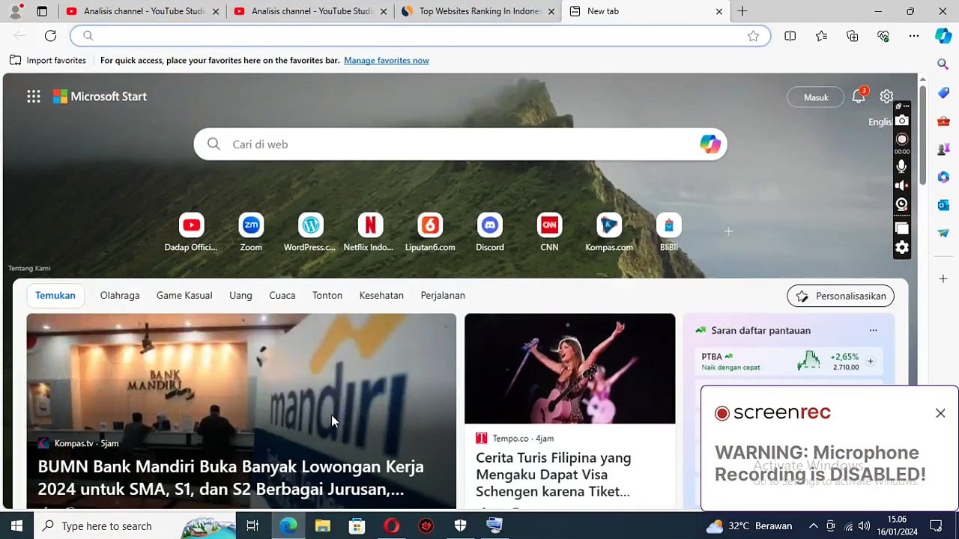This screenshot has height=539, width=959.
Task: Click the Masuk sign-in button
Action: coord(816,97)
